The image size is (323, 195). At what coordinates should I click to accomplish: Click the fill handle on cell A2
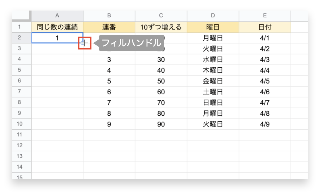pyautogui.click(x=84, y=43)
